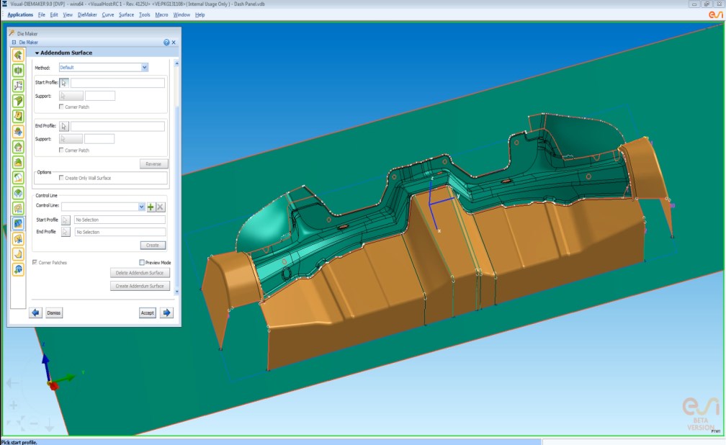Remove control line using the X icon
This screenshot has height=445, width=726.
tap(160, 207)
